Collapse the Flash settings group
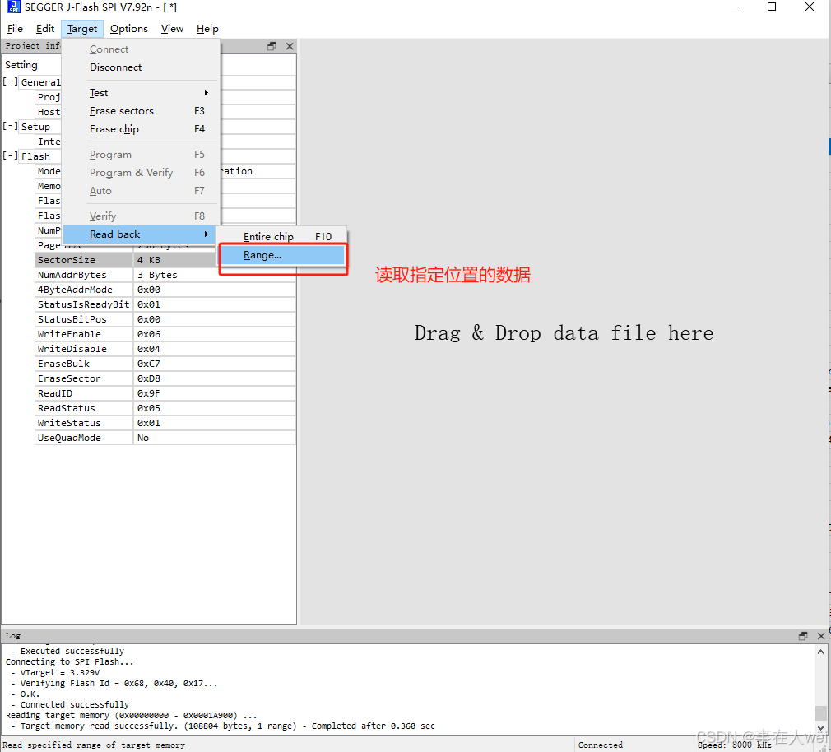 tap(10, 156)
